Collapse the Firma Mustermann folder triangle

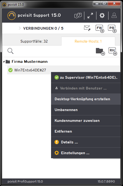(x=4, y=61)
